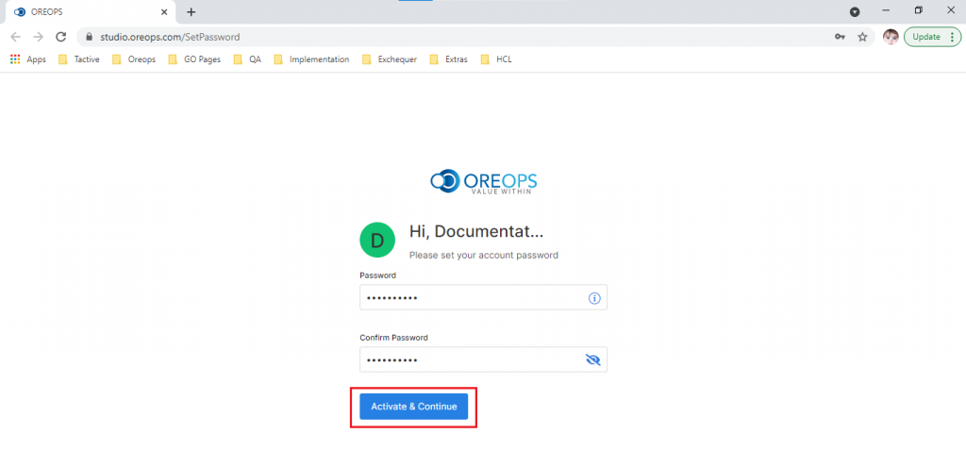View site information via the lock icon
Screen dimensions: 966x450
click(90, 37)
